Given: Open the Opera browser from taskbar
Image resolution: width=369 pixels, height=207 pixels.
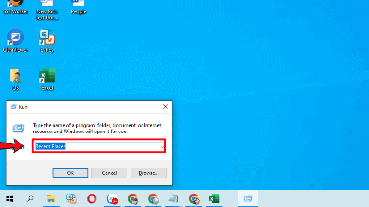Looking at the screenshot, I should [x=92, y=199].
